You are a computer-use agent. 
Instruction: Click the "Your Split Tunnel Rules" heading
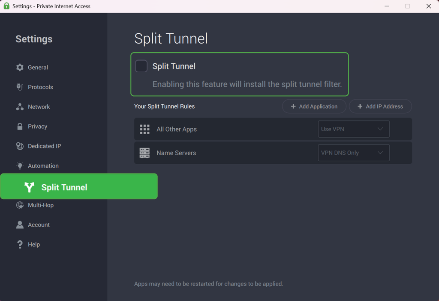tap(164, 106)
